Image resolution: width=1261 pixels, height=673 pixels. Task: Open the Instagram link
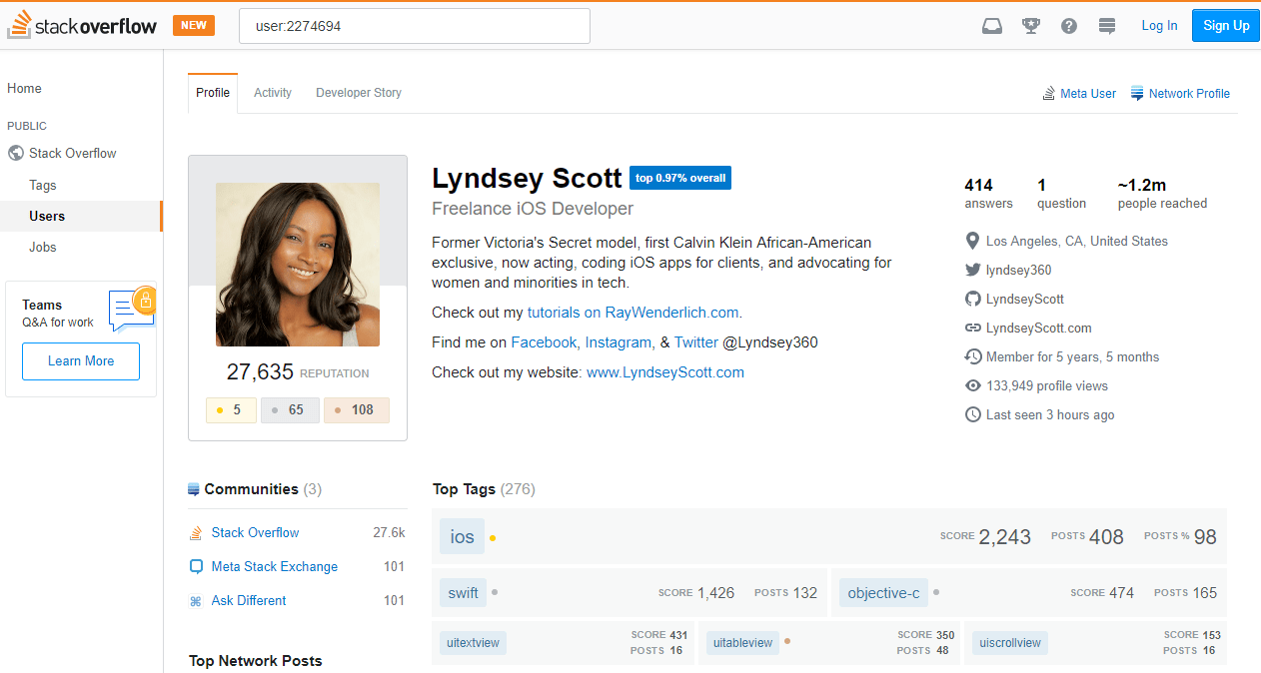pos(618,342)
